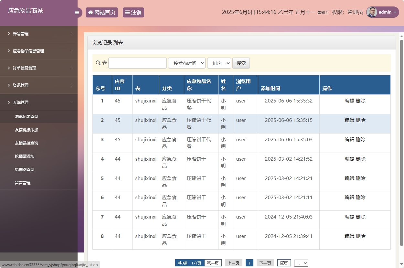This screenshot has height=268, width=404.
Task: Click the hamburger menu icon beside the site title
Action: [77, 12]
